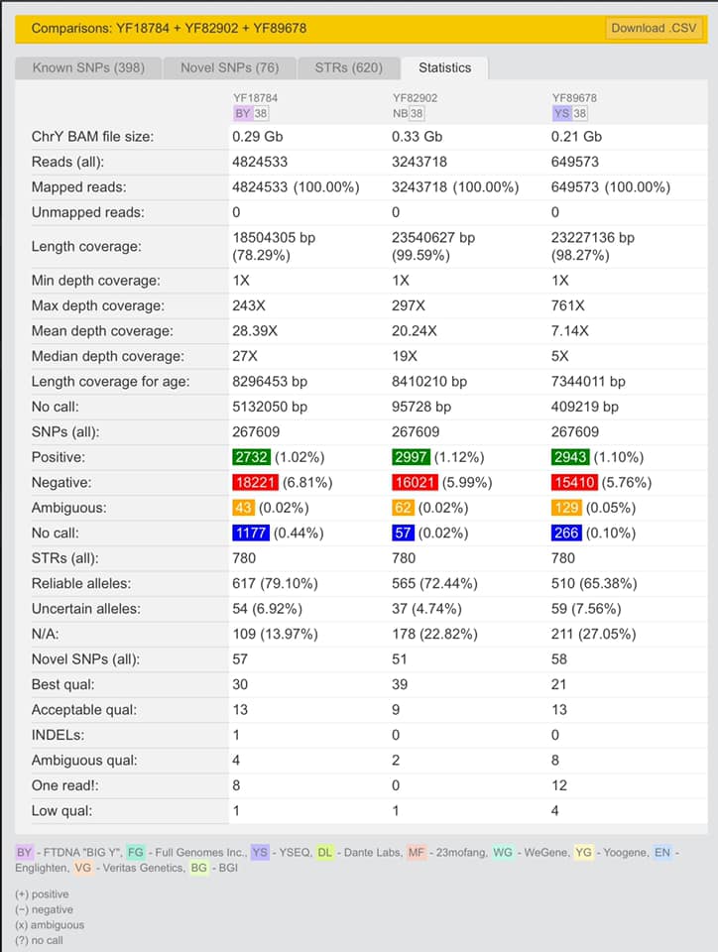The image size is (718, 952).
Task: Open the Novel SNPs (76) tab
Action: 229,67
